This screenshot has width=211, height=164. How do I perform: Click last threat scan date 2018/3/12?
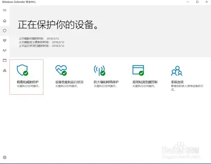pos(53,39)
